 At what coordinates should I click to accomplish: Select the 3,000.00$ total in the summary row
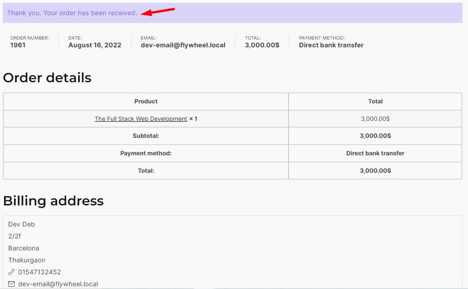[262, 45]
